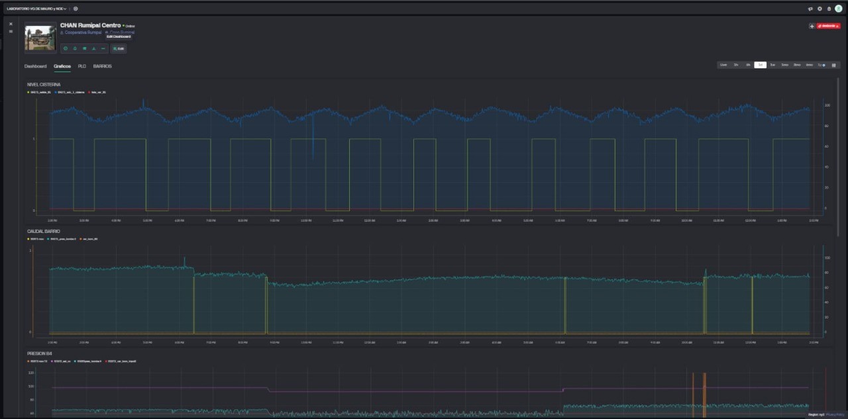Open the hamburger menu in the left sidebar
The image size is (848, 419).
pyautogui.click(x=11, y=31)
